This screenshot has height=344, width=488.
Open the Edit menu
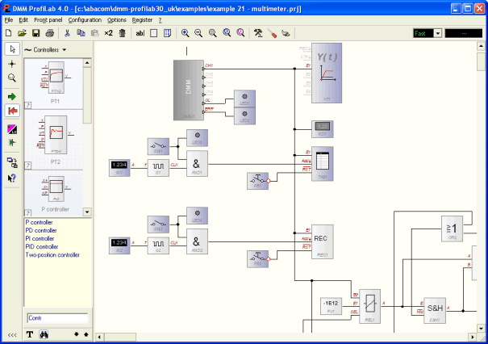pos(23,20)
